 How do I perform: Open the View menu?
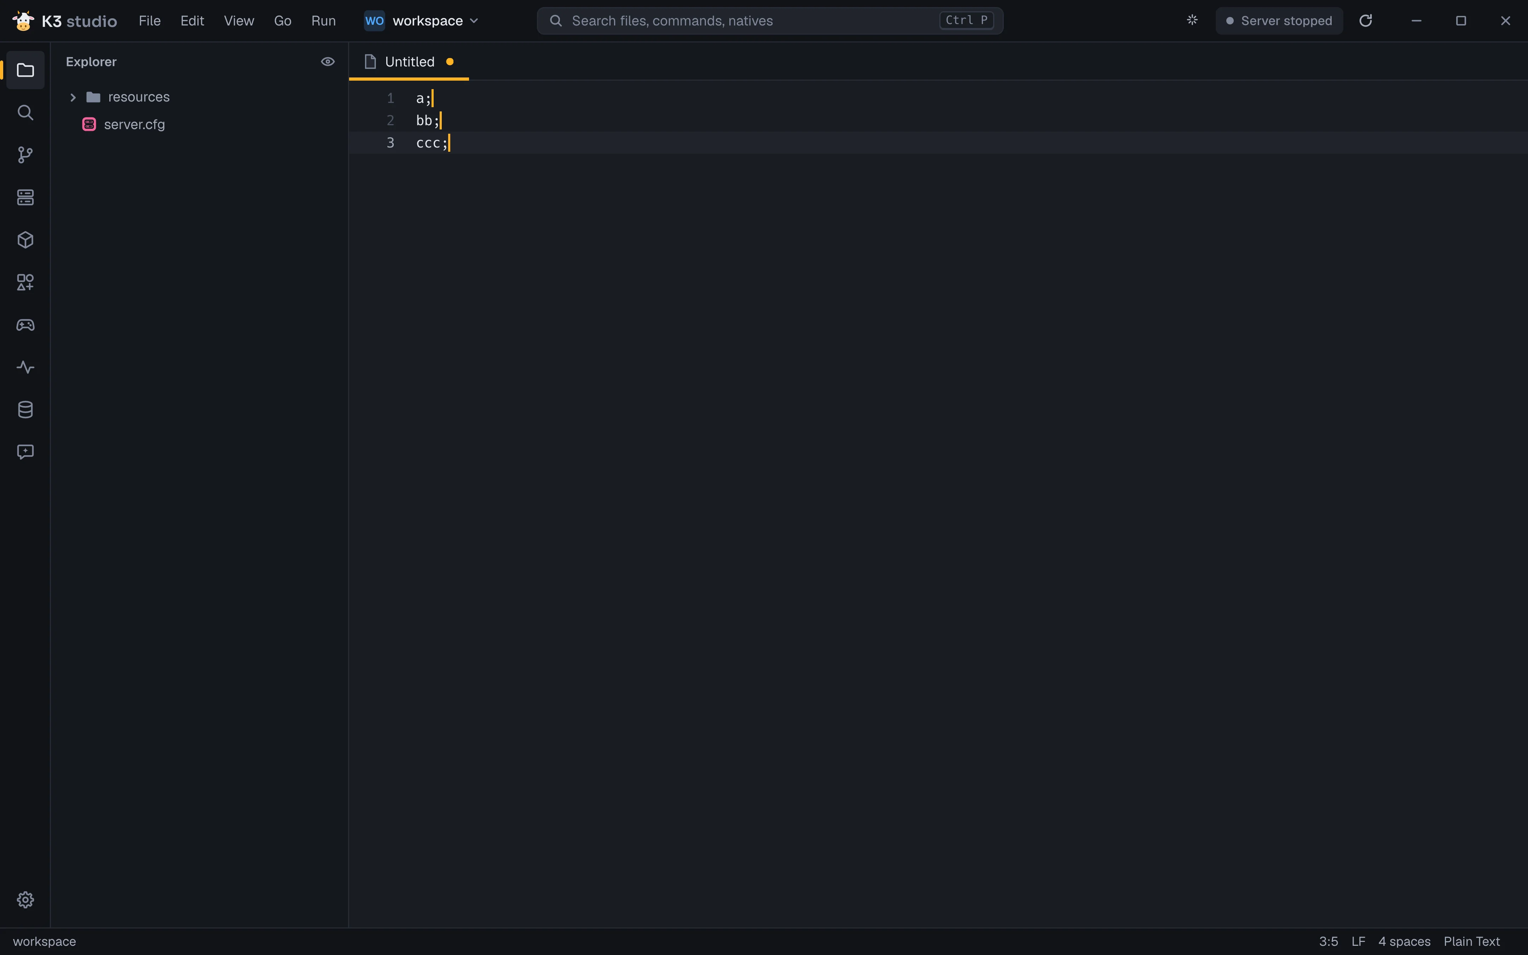pyautogui.click(x=239, y=21)
